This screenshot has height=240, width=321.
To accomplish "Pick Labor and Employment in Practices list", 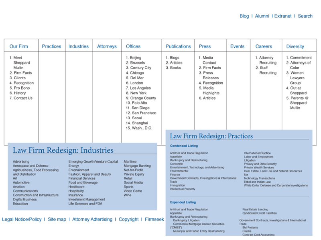I will 258,157.
